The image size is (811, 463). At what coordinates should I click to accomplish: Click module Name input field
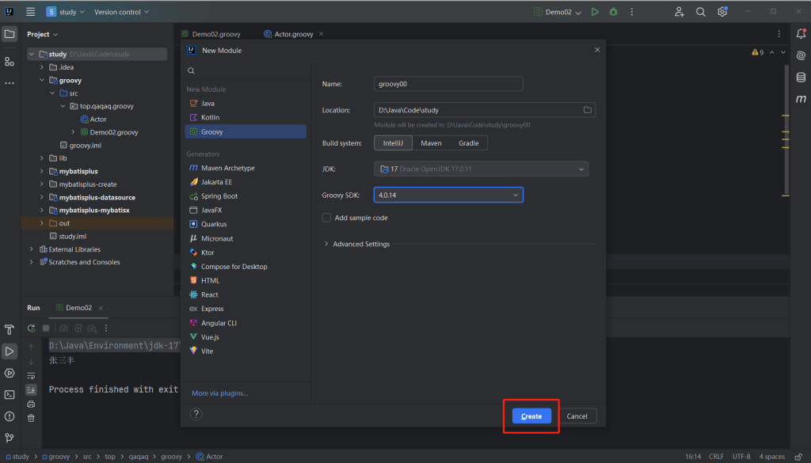(x=448, y=84)
